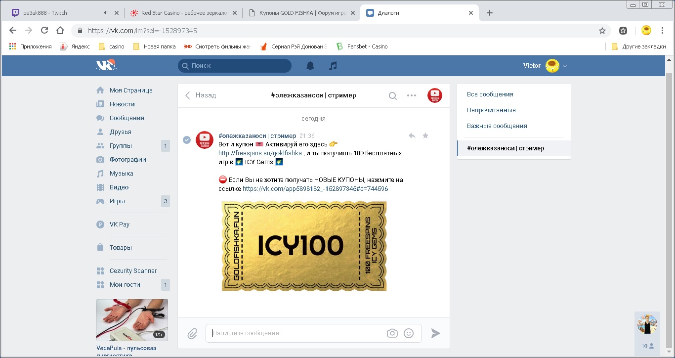Viewport: 675px width, 358px height.
Task: Click the camera photo icon in the message box
Action: (x=392, y=333)
